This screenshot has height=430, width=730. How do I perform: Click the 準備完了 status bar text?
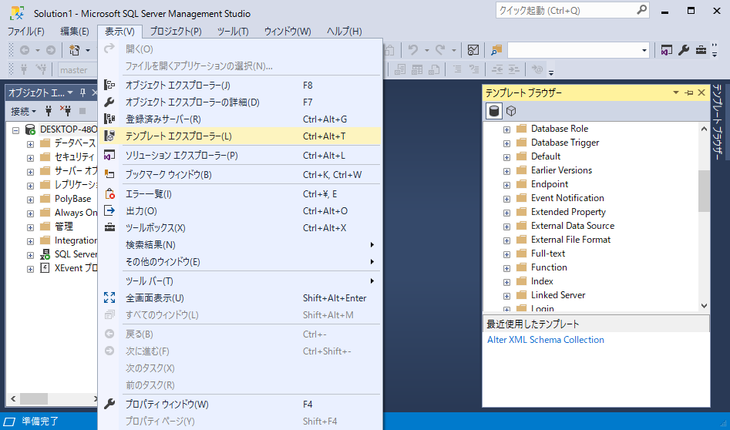41,422
